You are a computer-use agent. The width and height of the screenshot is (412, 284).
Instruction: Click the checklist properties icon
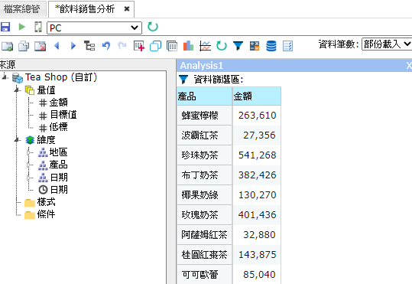(x=287, y=46)
